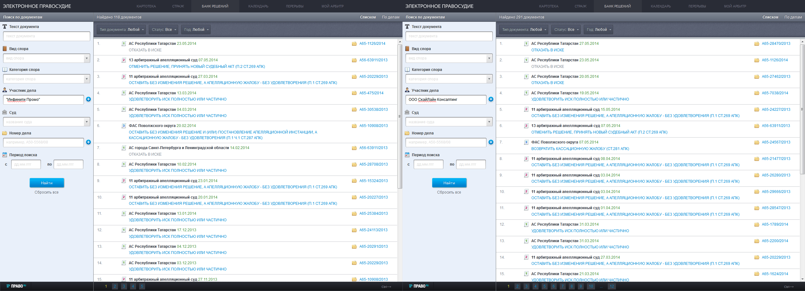Open "Тип документа" filter in 291-document results
805x291 pixels.
pos(524,30)
